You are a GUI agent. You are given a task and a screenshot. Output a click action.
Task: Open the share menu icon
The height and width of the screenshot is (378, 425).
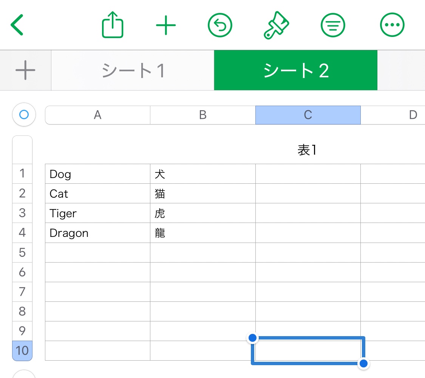pyautogui.click(x=113, y=25)
